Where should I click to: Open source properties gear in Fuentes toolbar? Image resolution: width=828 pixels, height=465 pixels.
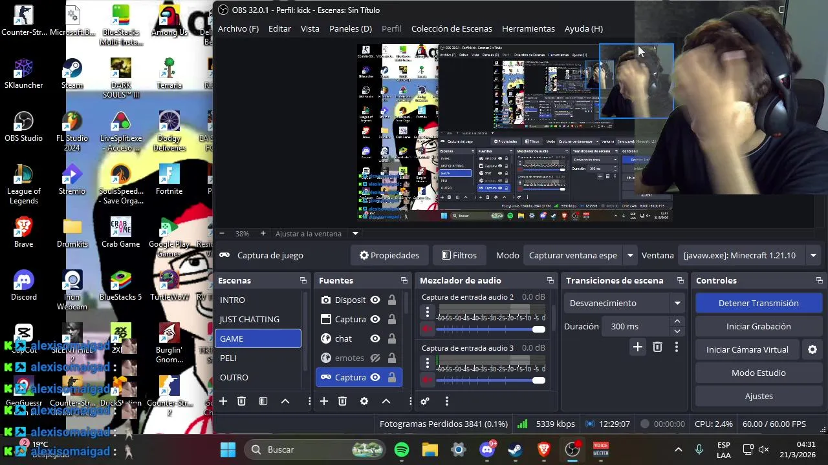click(x=364, y=401)
